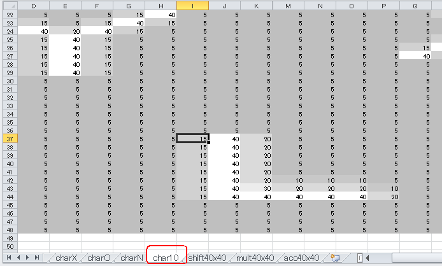
Task: Click the tab split handle beside the scrollbar
Action: pyautogui.click(x=360, y=258)
